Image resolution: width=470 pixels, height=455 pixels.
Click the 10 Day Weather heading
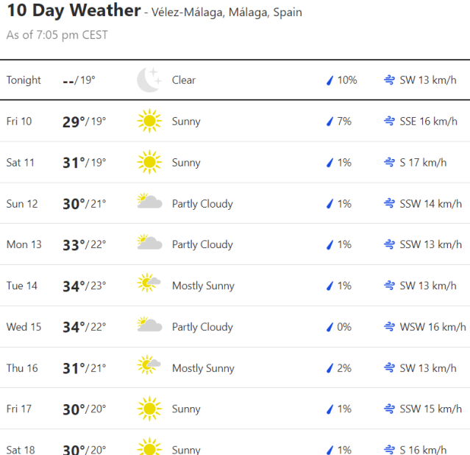point(74,11)
